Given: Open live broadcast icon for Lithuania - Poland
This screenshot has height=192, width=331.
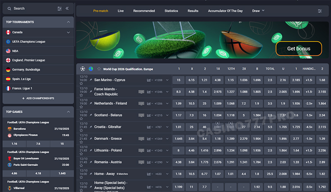Looking at the screenshot, I should tap(141, 150).
